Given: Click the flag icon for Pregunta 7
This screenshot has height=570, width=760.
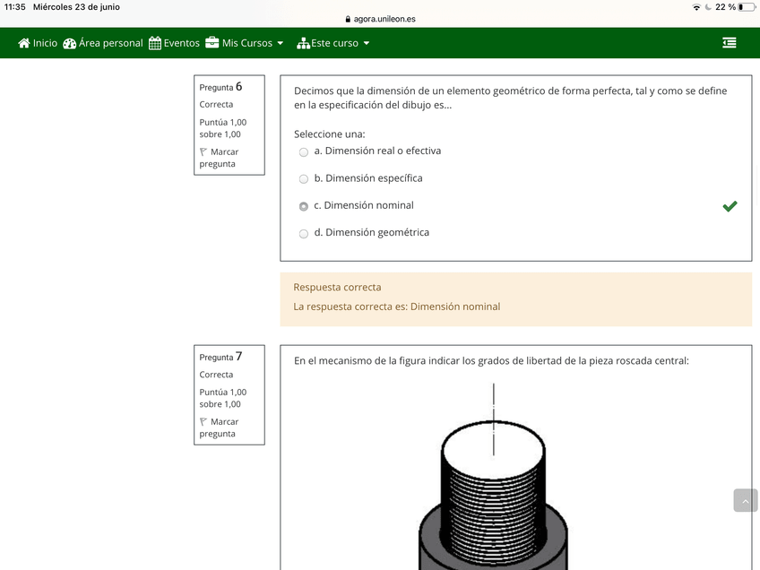Looking at the screenshot, I should pyautogui.click(x=203, y=422).
